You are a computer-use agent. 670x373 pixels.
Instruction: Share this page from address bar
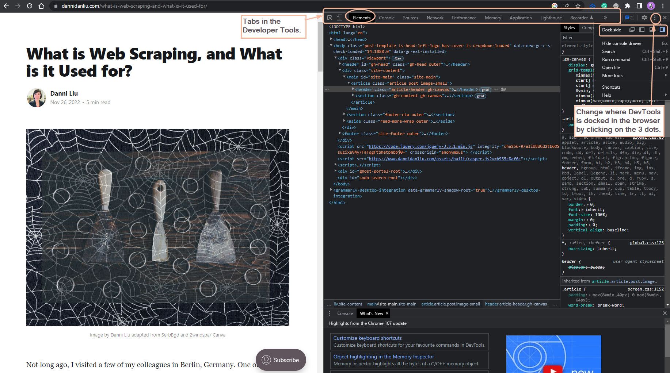(566, 6)
